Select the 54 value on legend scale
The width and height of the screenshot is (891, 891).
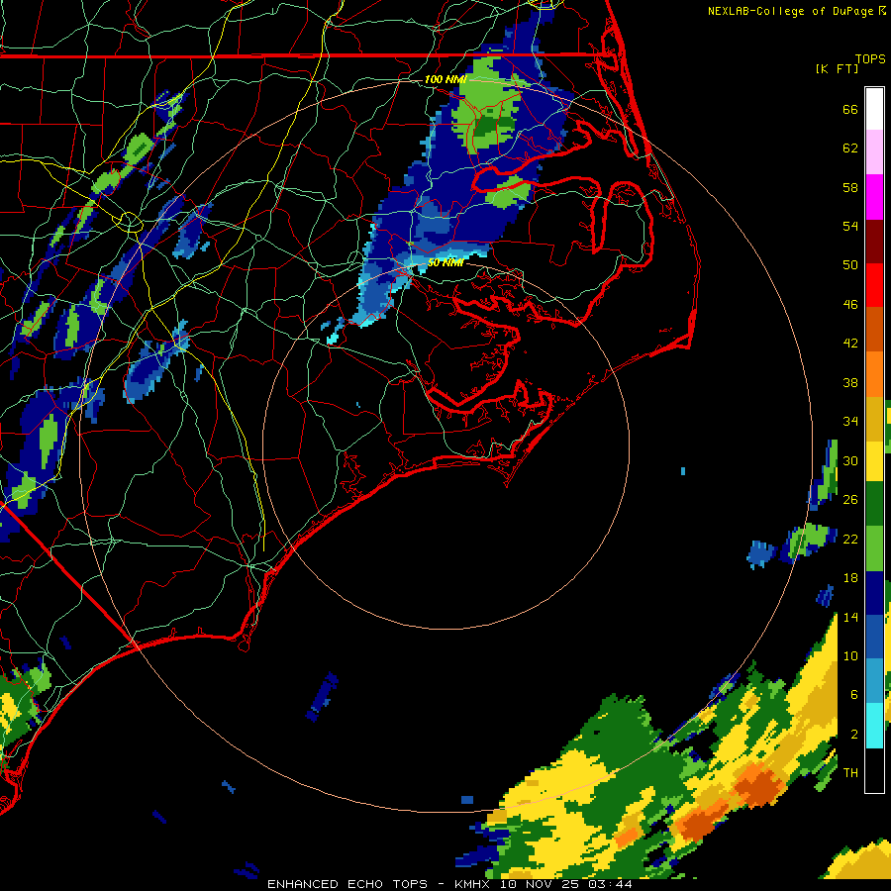click(x=850, y=226)
